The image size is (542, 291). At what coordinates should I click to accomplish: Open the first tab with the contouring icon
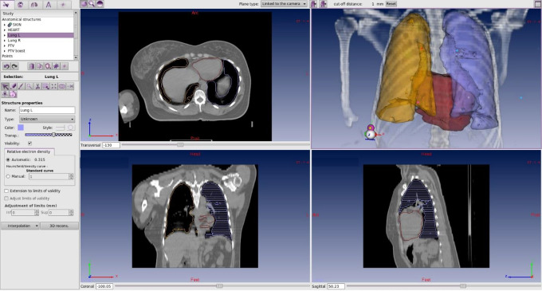6,5
